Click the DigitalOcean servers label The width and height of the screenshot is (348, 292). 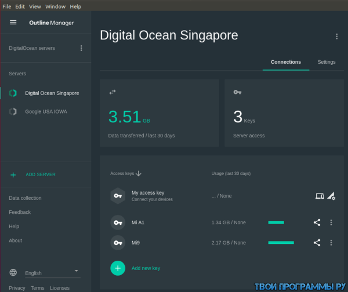(x=32, y=48)
